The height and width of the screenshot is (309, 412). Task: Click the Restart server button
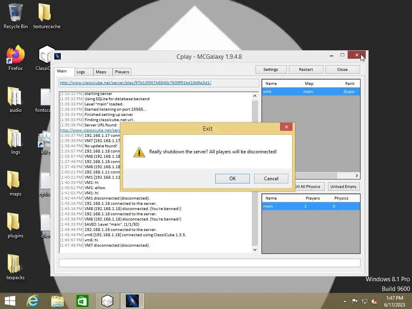[x=306, y=69]
